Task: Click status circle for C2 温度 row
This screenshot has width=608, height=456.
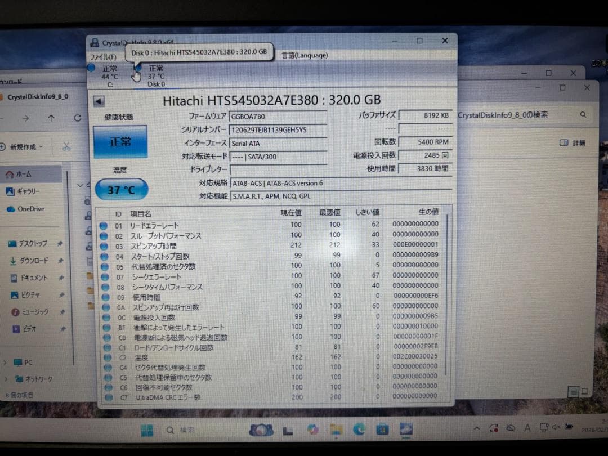Action: pos(108,357)
